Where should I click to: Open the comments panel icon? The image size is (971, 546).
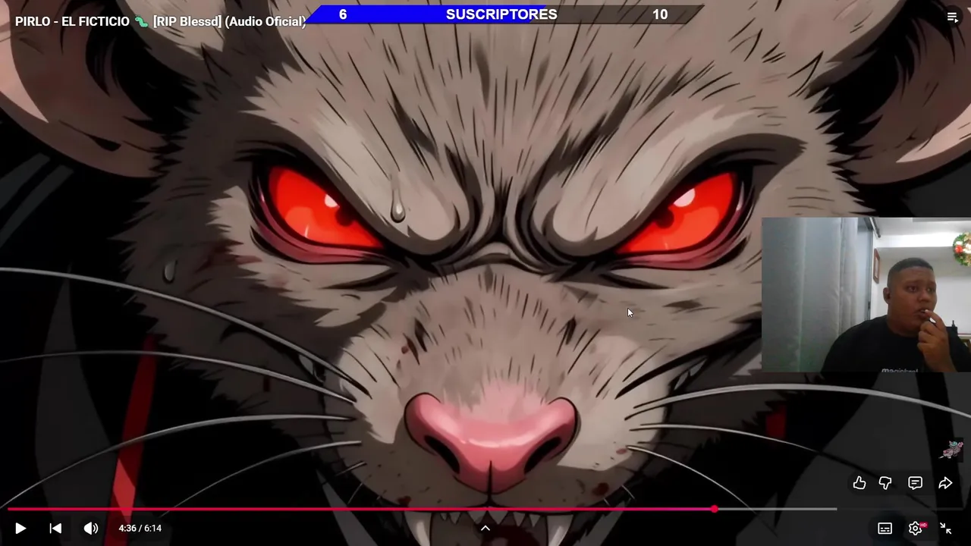click(915, 483)
